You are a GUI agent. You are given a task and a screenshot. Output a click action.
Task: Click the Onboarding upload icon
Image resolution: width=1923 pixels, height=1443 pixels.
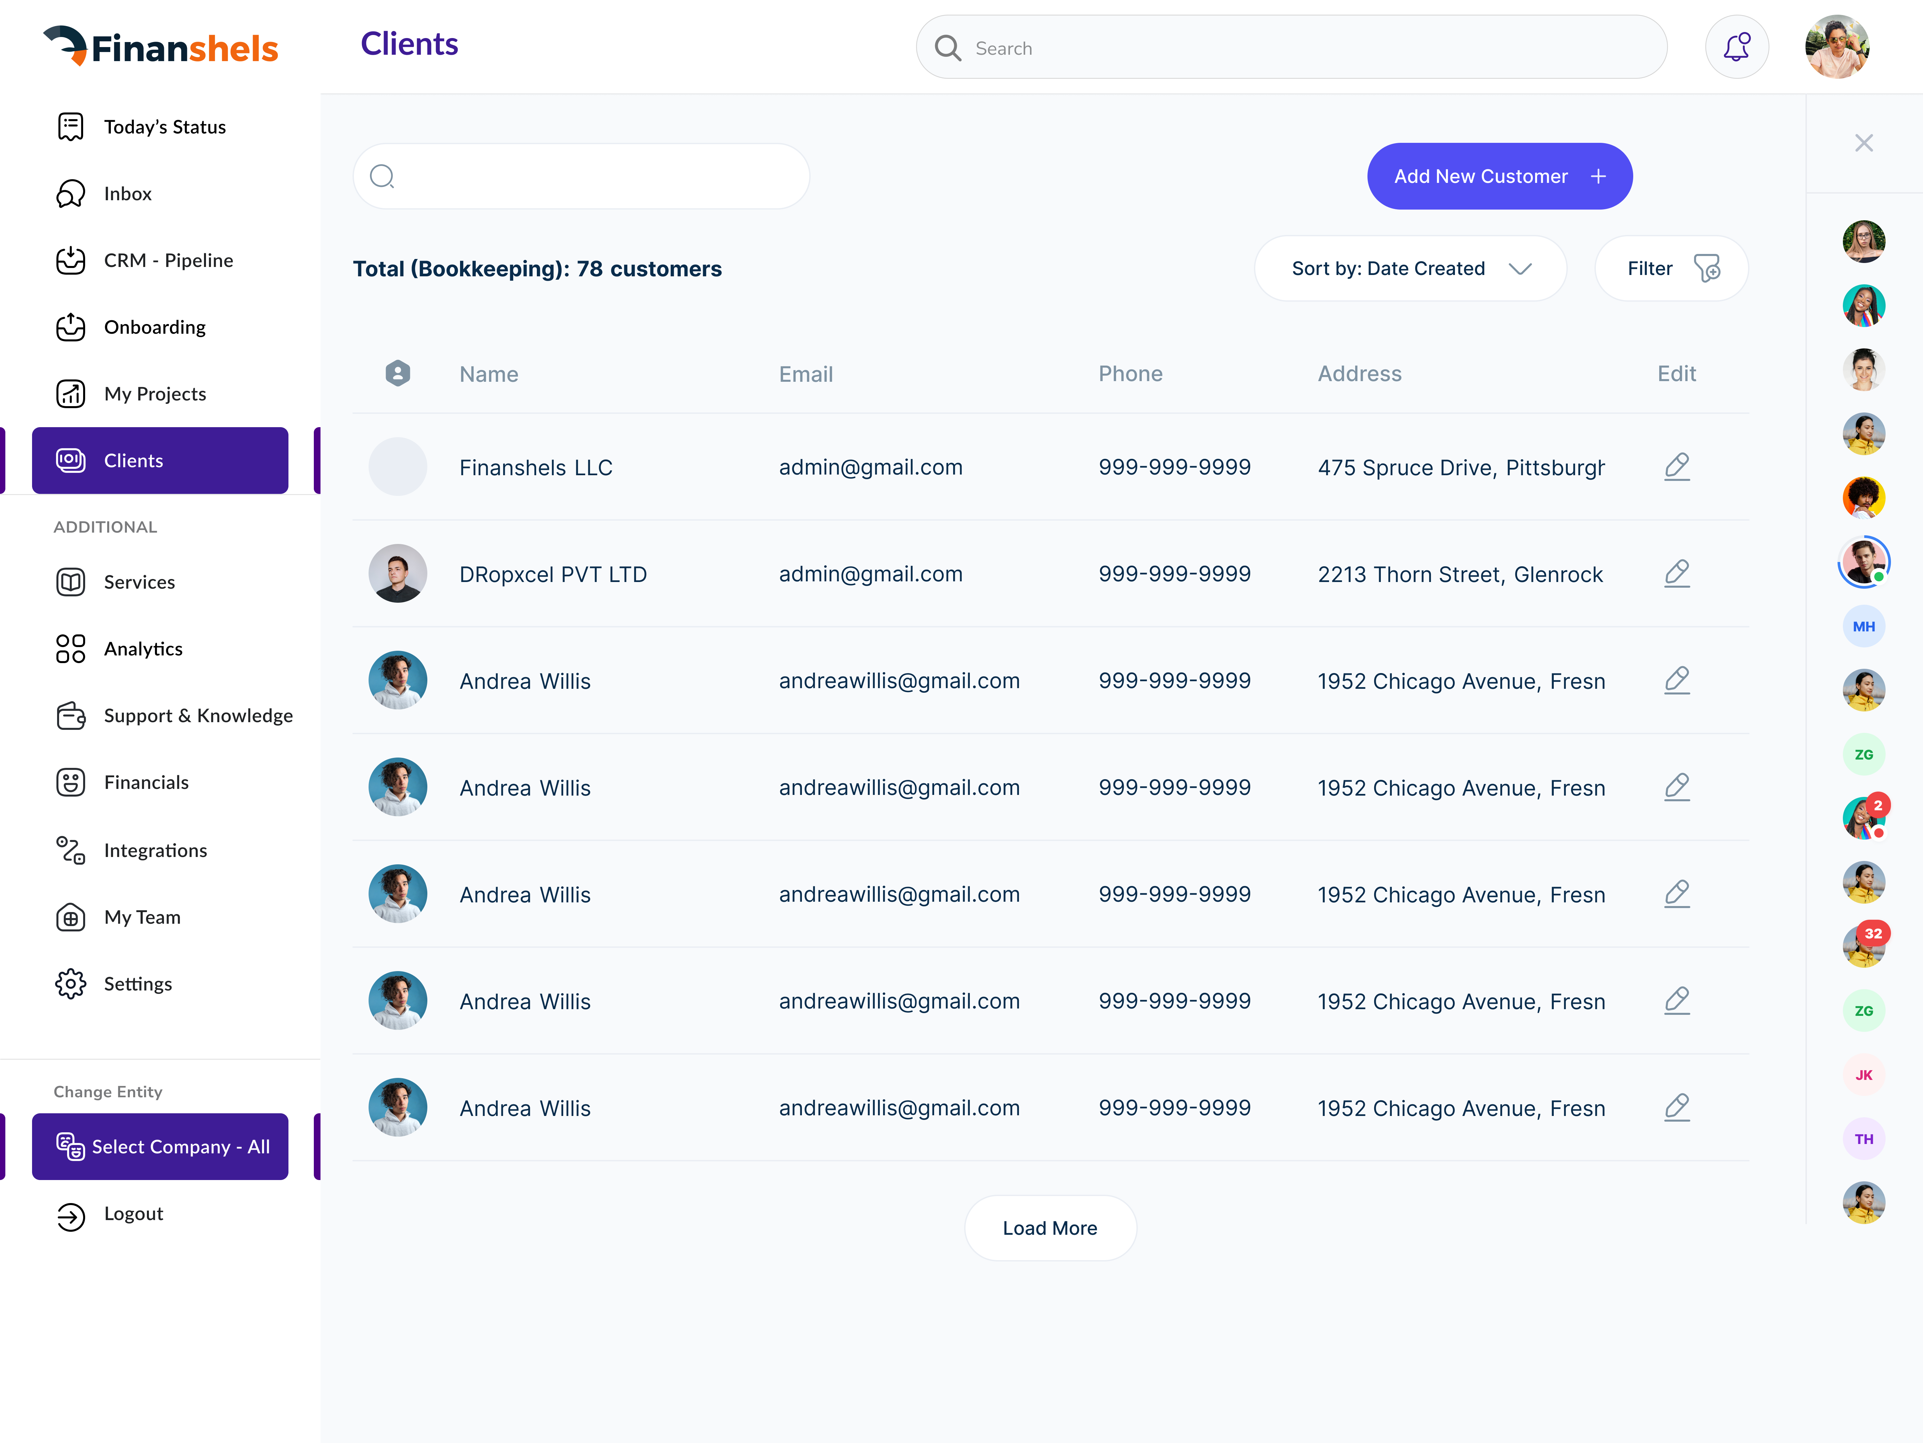[x=70, y=327]
